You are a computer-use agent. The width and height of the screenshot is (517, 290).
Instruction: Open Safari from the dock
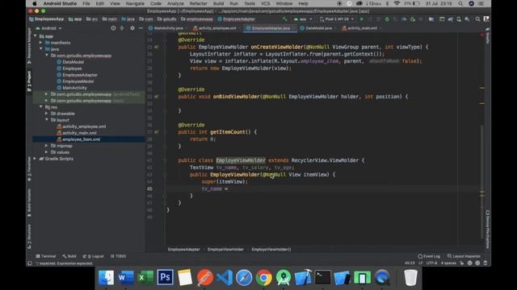point(244,277)
